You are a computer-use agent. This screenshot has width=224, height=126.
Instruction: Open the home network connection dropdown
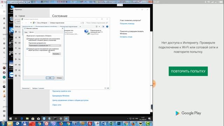tap(45, 45)
